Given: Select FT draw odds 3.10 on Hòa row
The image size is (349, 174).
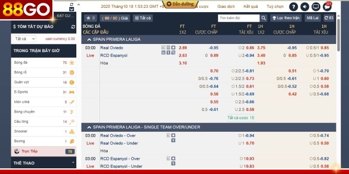Looking at the screenshot, I should pyautogui.click(x=183, y=63).
